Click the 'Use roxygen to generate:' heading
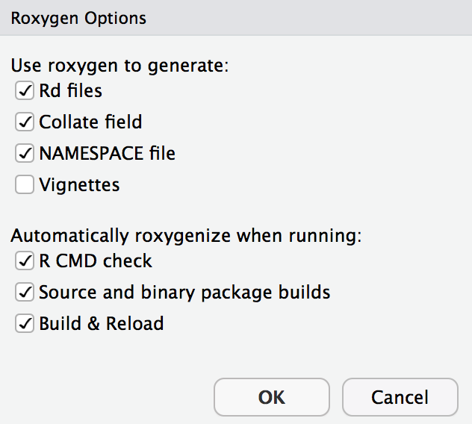472x424 pixels. coord(119,65)
